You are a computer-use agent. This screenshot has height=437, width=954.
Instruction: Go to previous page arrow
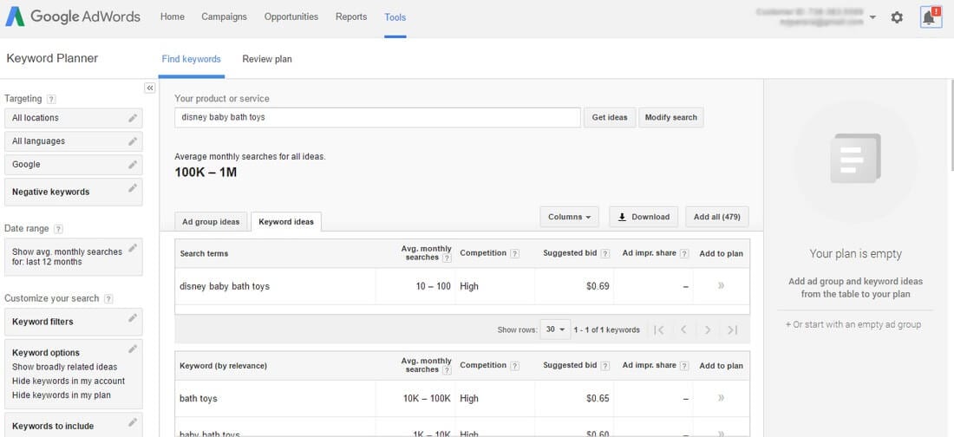coord(683,329)
